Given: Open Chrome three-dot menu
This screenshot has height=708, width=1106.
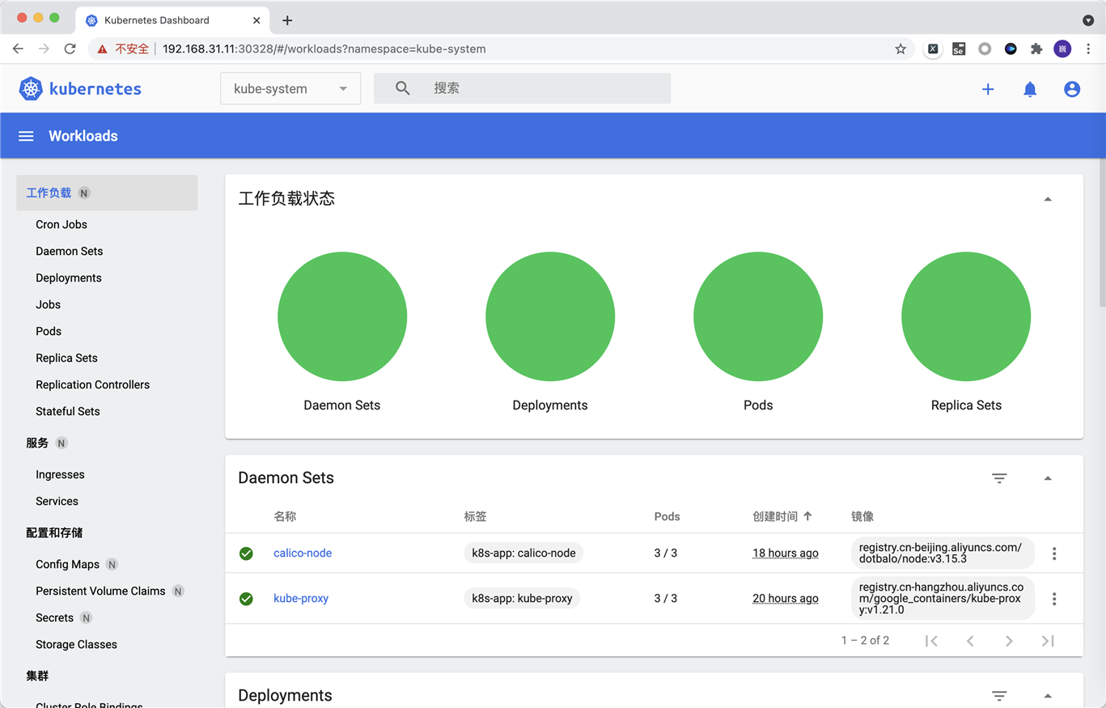Looking at the screenshot, I should (1088, 49).
